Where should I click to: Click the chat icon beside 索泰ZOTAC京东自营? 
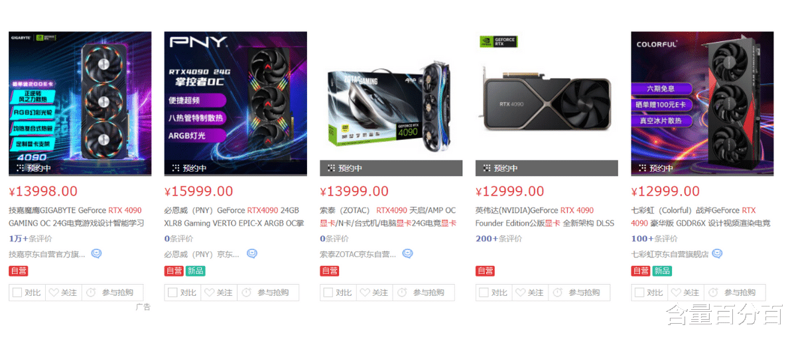(408, 253)
